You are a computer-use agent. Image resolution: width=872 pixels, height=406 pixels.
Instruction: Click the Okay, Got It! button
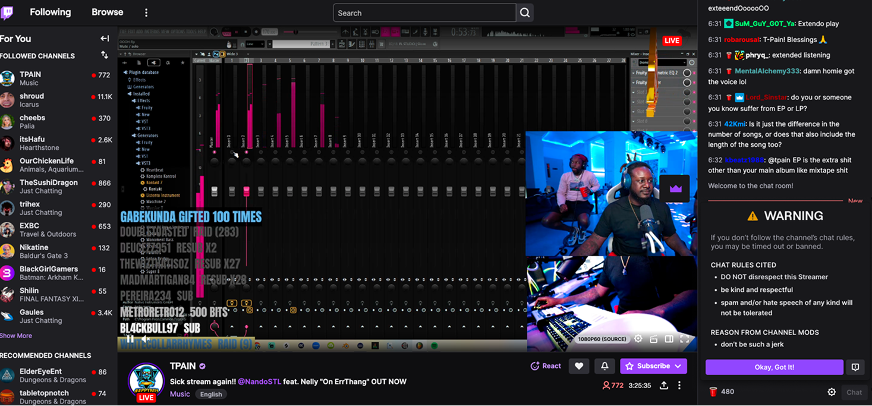click(775, 367)
